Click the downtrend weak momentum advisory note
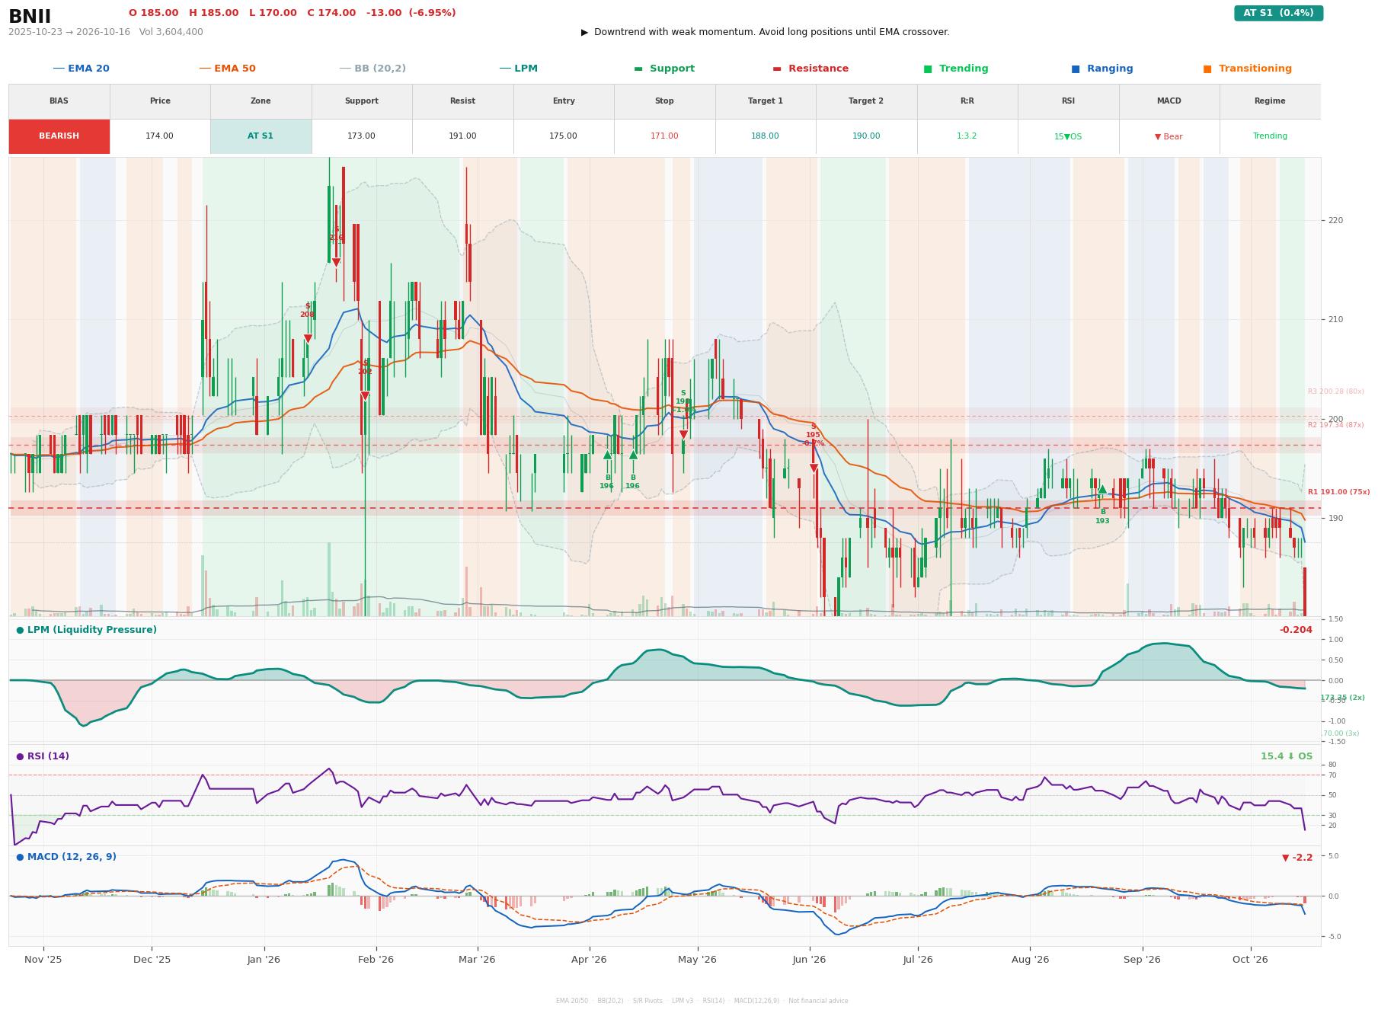Image resolution: width=1378 pixels, height=1013 pixels. [x=765, y=32]
